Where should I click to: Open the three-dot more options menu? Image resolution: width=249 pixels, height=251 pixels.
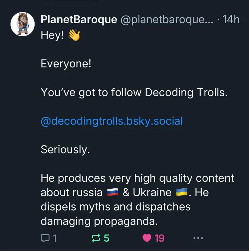click(x=198, y=238)
